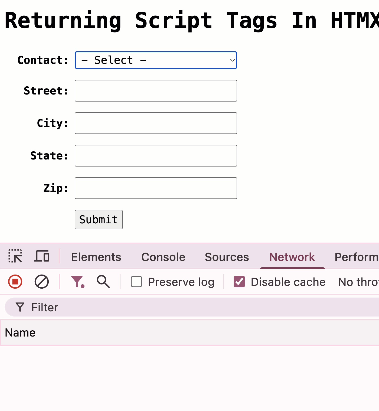This screenshot has height=411, width=379.
Task: Open the Contact select dropdown
Action: click(156, 60)
